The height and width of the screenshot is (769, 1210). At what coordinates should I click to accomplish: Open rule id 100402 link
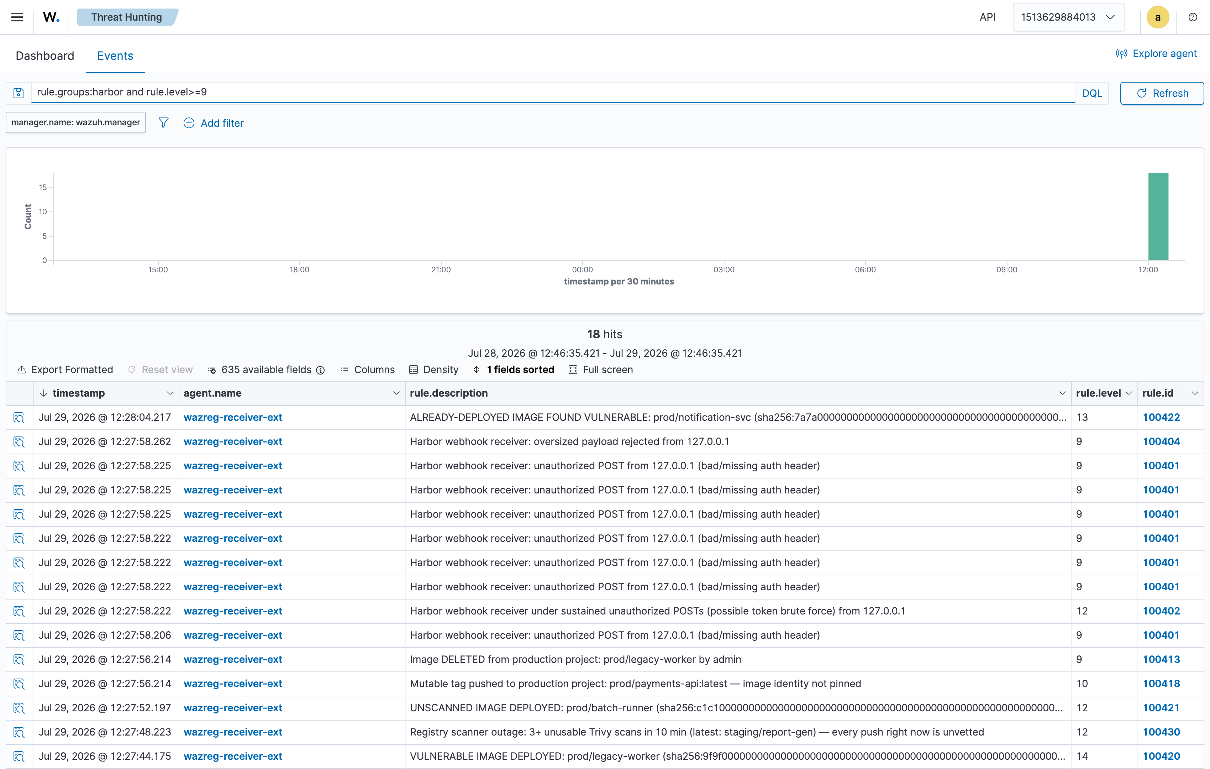pyautogui.click(x=1161, y=611)
